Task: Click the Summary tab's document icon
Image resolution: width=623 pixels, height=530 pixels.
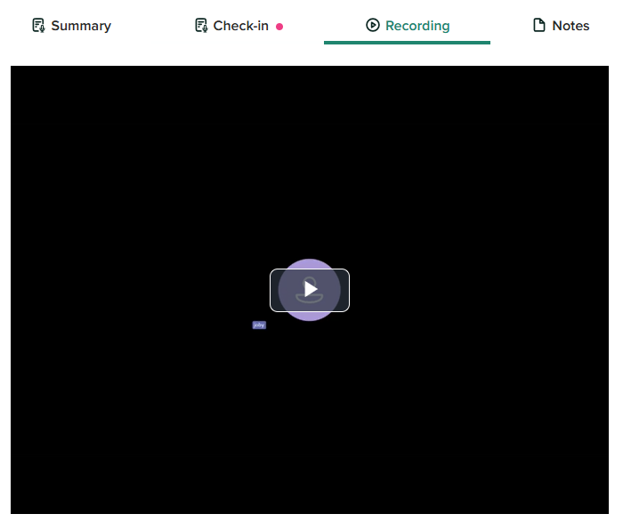Action: 38,26
